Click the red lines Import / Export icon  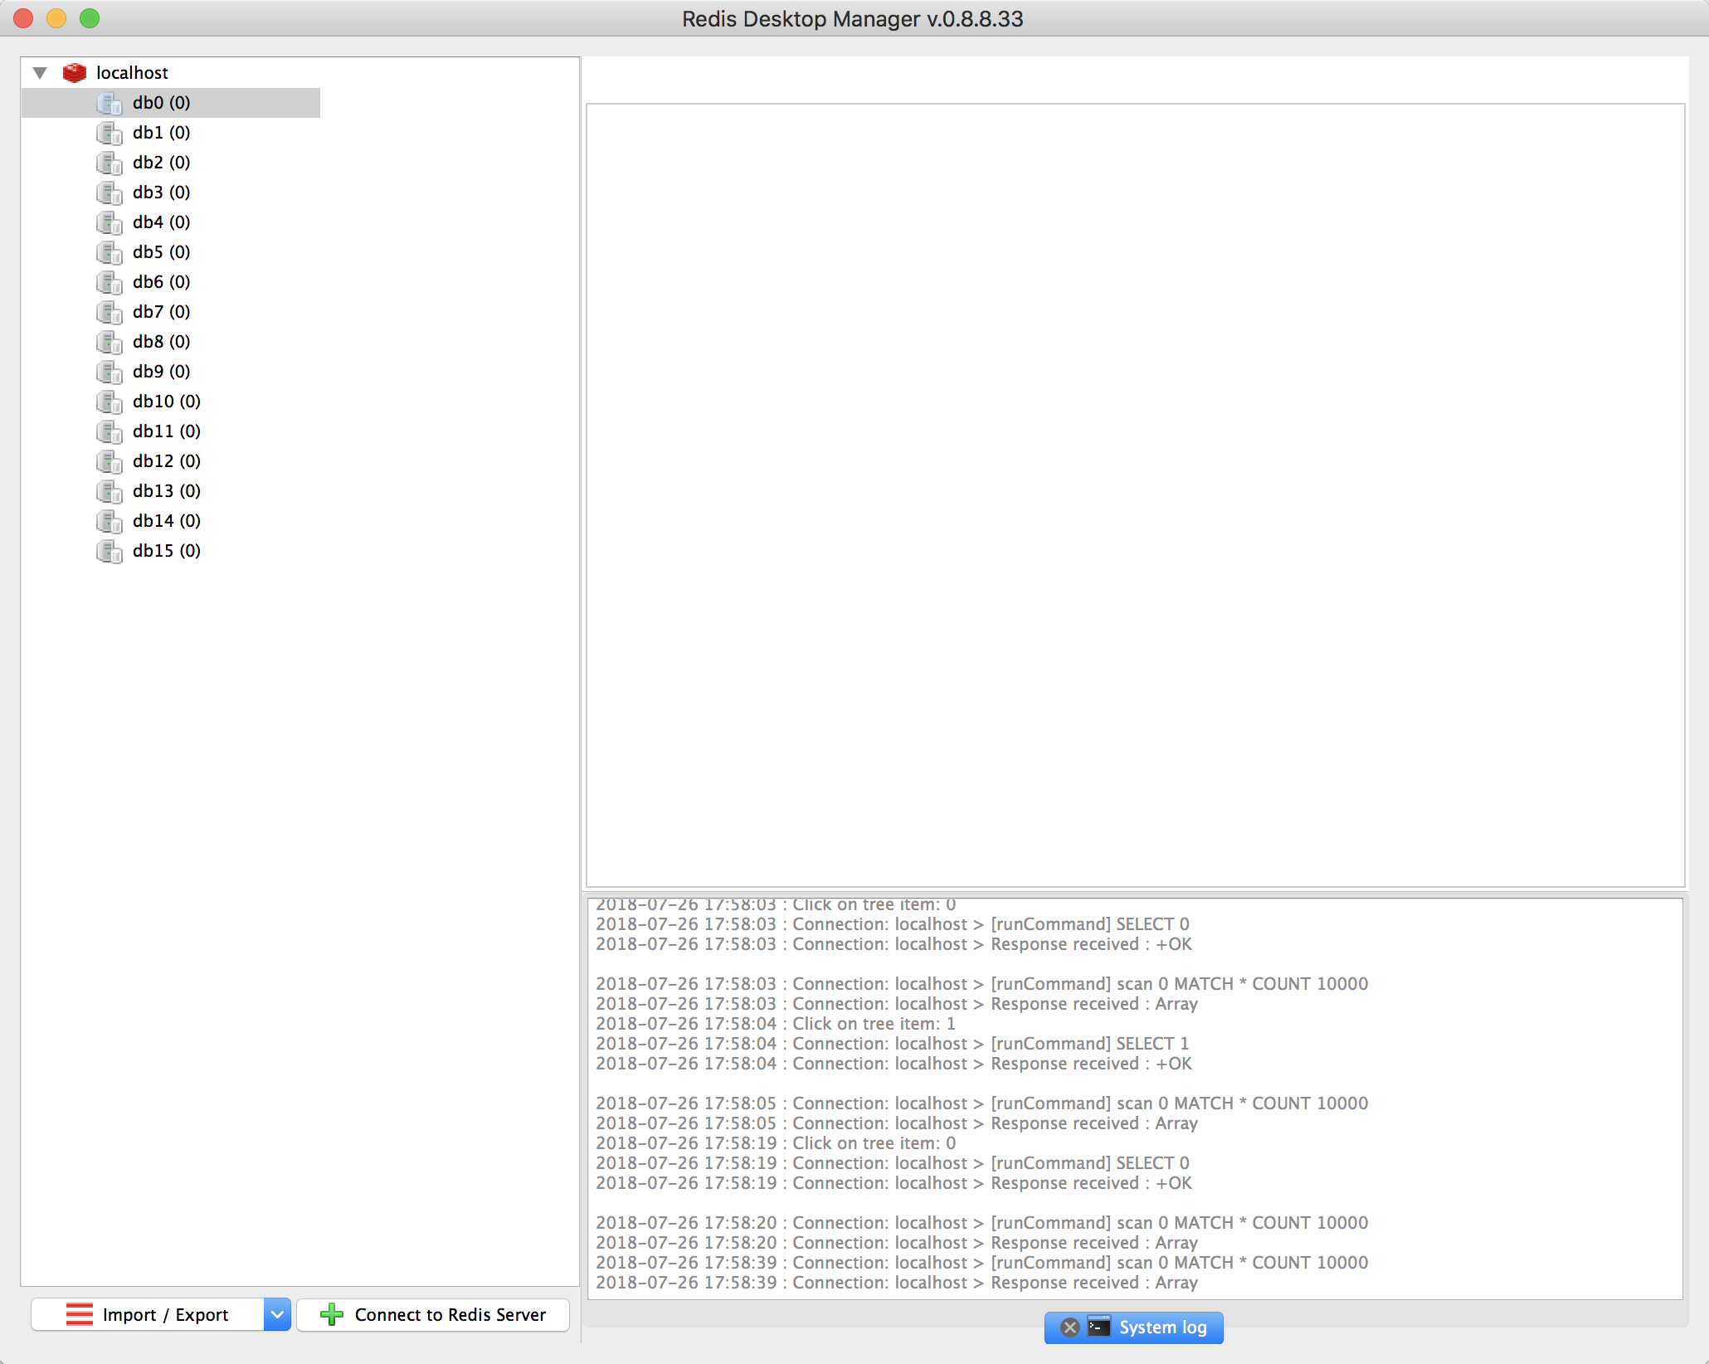[x=80, y=1315]
